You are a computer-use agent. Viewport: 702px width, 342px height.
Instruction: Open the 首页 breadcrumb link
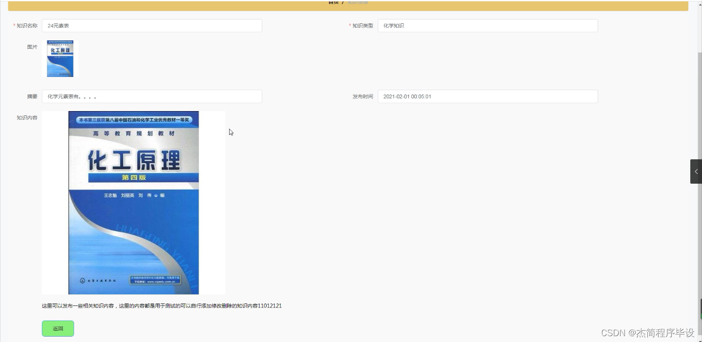334,2
